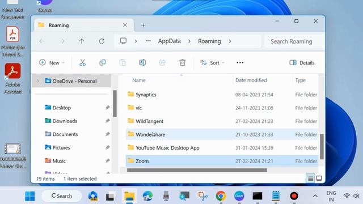Viewport: 363px width, 204px height.
Task: Unpin Desktop using its pin icon
Action: (x=107, y=108)
